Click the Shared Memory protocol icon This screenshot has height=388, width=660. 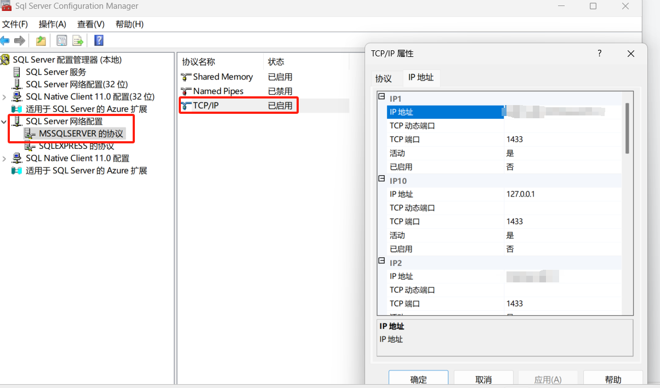(x=186, y=77)
